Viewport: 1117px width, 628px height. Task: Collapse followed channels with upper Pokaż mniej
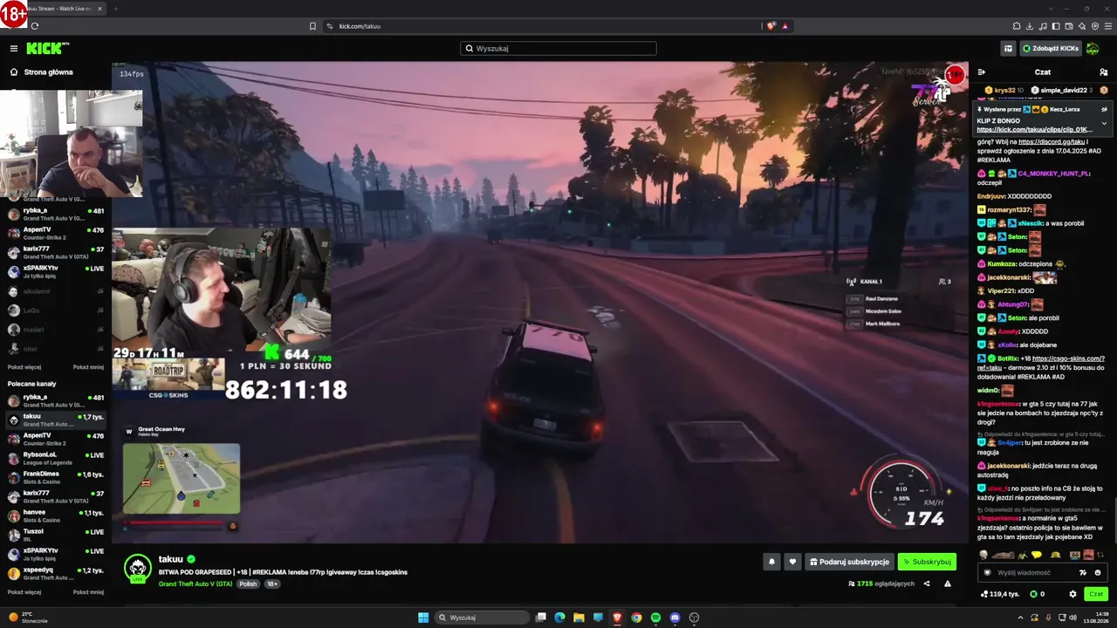click(x=88, y=367)
